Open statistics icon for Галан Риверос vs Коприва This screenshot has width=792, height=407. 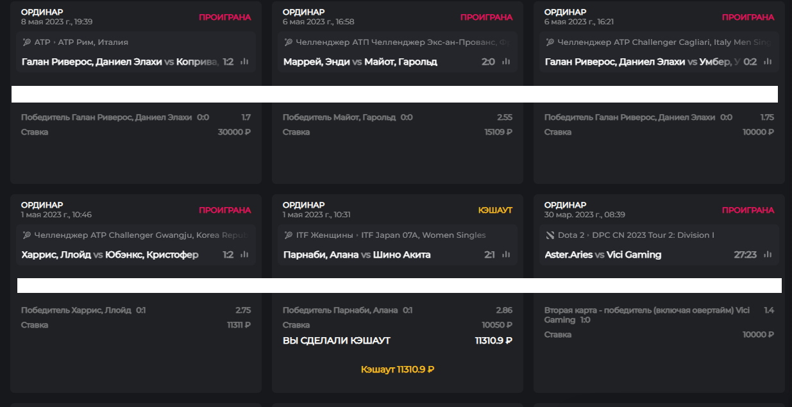pyautogui.click(x=244, y=62)
